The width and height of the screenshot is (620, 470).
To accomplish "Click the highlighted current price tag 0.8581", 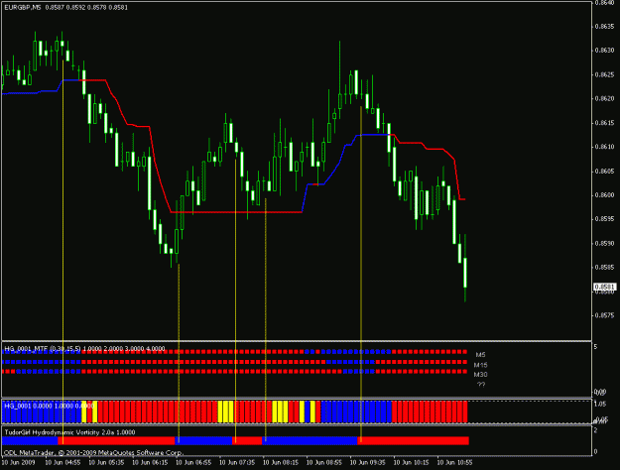I will point(605,287).
